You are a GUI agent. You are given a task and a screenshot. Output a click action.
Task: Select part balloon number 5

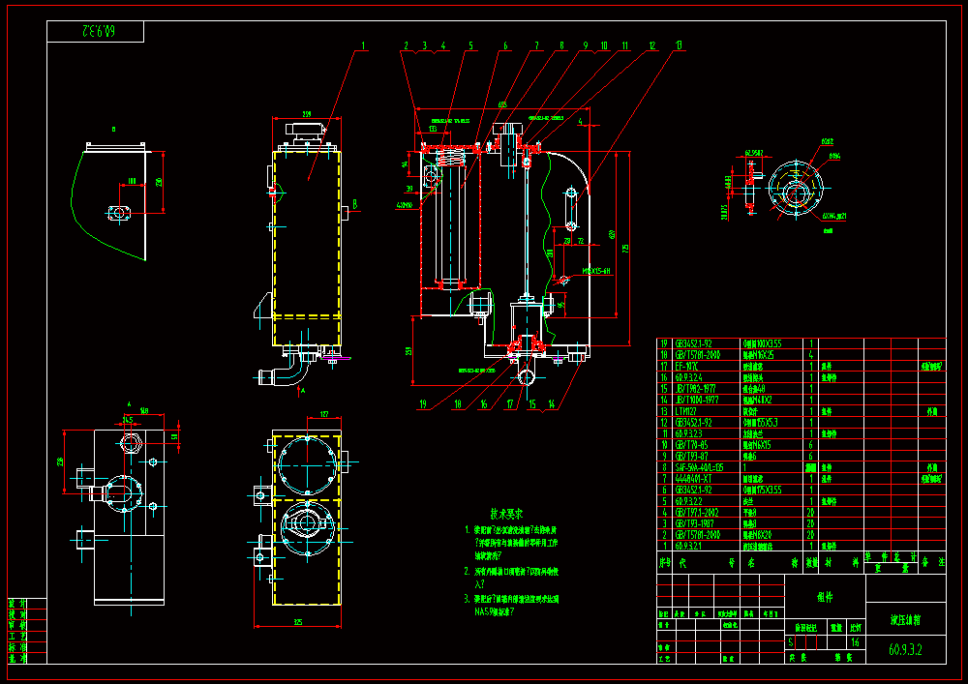point(470,45)
